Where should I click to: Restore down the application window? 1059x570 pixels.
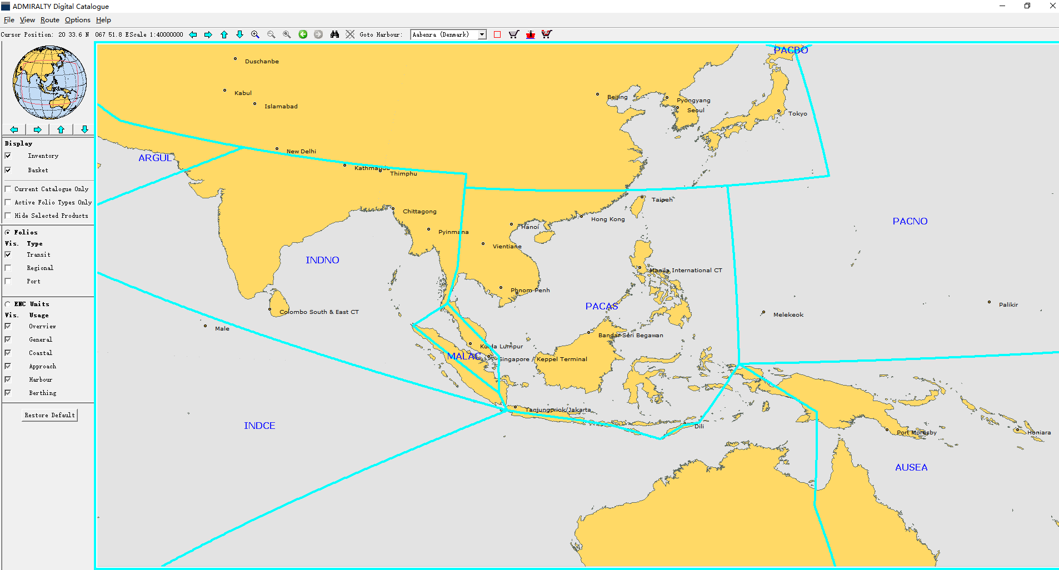[1027, 6]
